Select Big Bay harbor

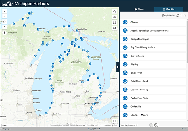coord(153,65)
